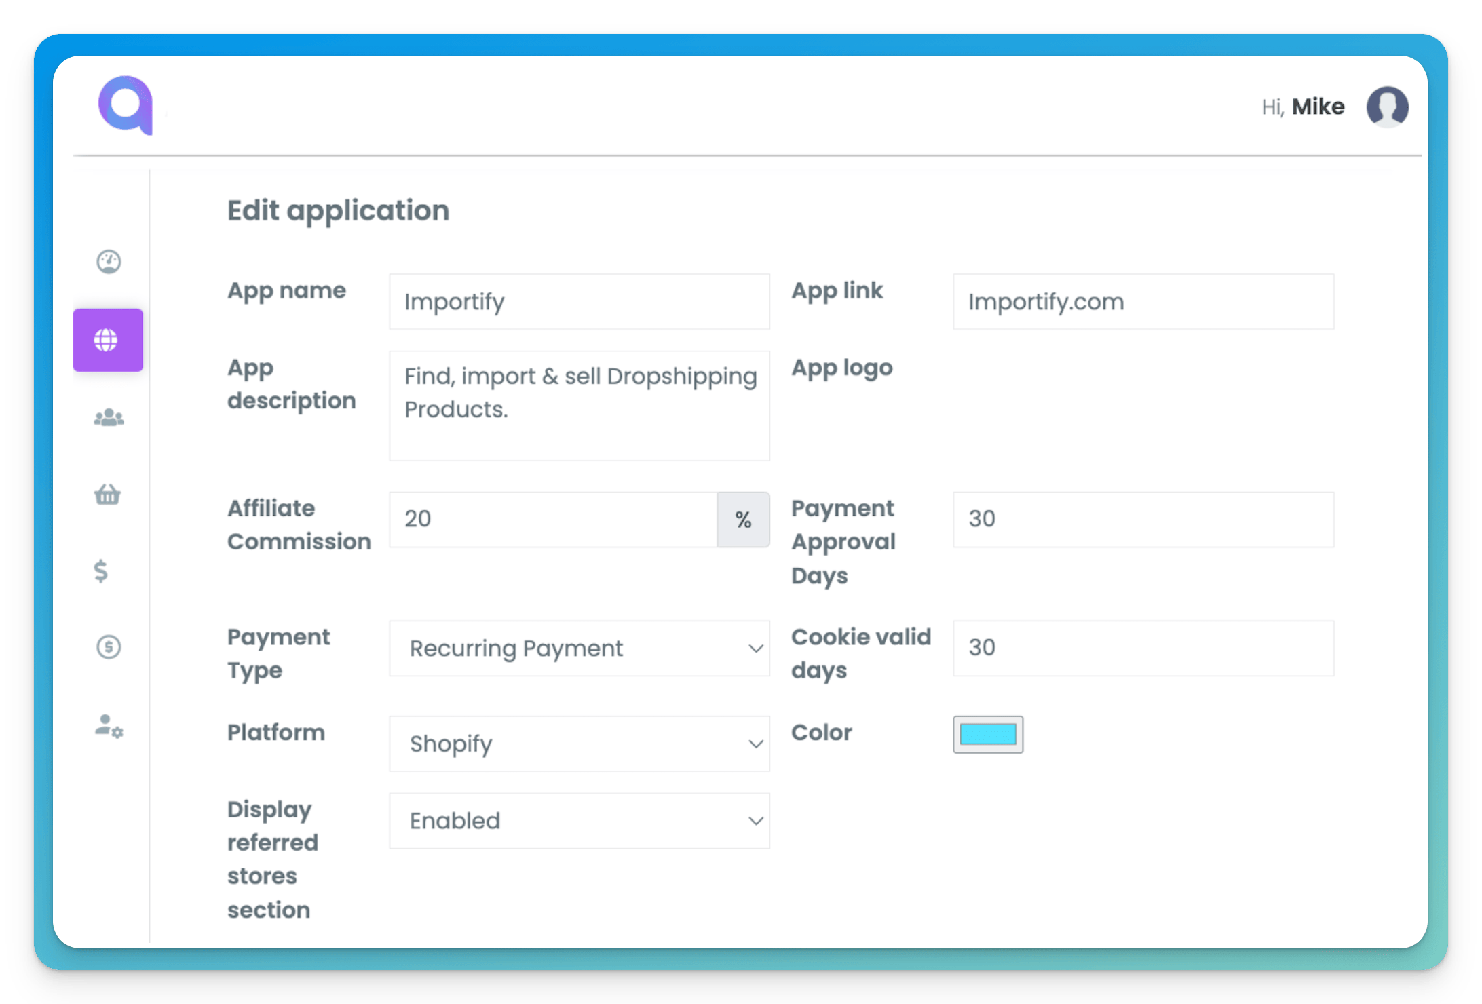Open the affiliates group icon in sidebar
Viewport: 1482px width, 1004px height.
pos(109,417)
